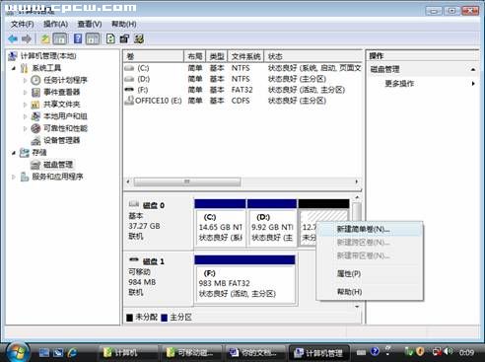Toggle the show/hide action pane icon

tap(93, 38)
